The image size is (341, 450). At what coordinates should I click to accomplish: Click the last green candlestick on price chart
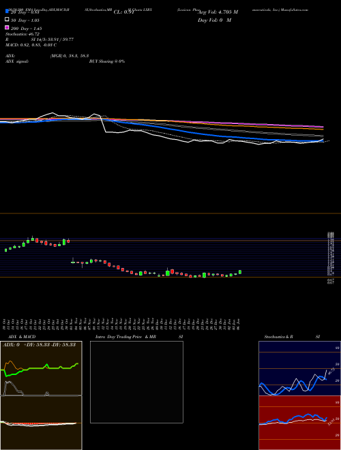pyautogui.click(x=240, y=272)
